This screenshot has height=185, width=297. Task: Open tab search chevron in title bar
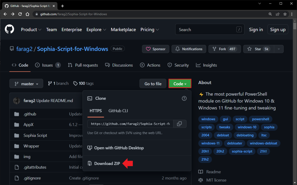coord(260,3)
